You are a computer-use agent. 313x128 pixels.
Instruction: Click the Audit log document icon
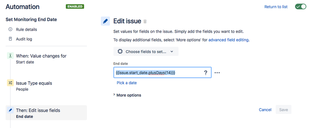click(x=10, y=39)
